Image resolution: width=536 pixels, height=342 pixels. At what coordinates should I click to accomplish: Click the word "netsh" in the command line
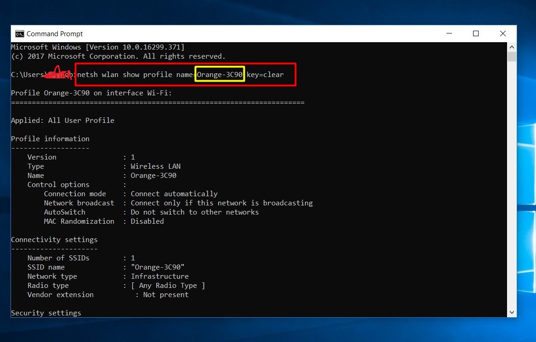point(88,74)
